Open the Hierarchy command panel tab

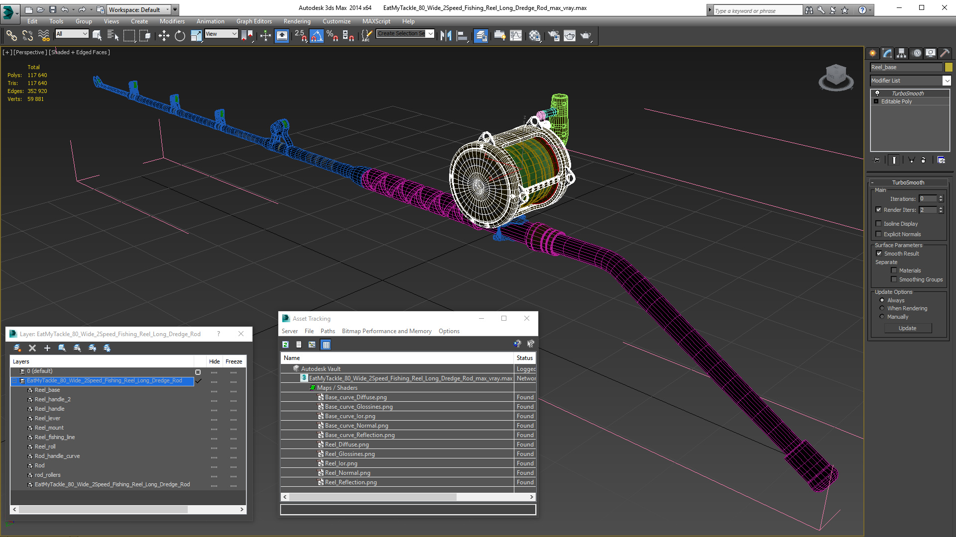point(902,53)
